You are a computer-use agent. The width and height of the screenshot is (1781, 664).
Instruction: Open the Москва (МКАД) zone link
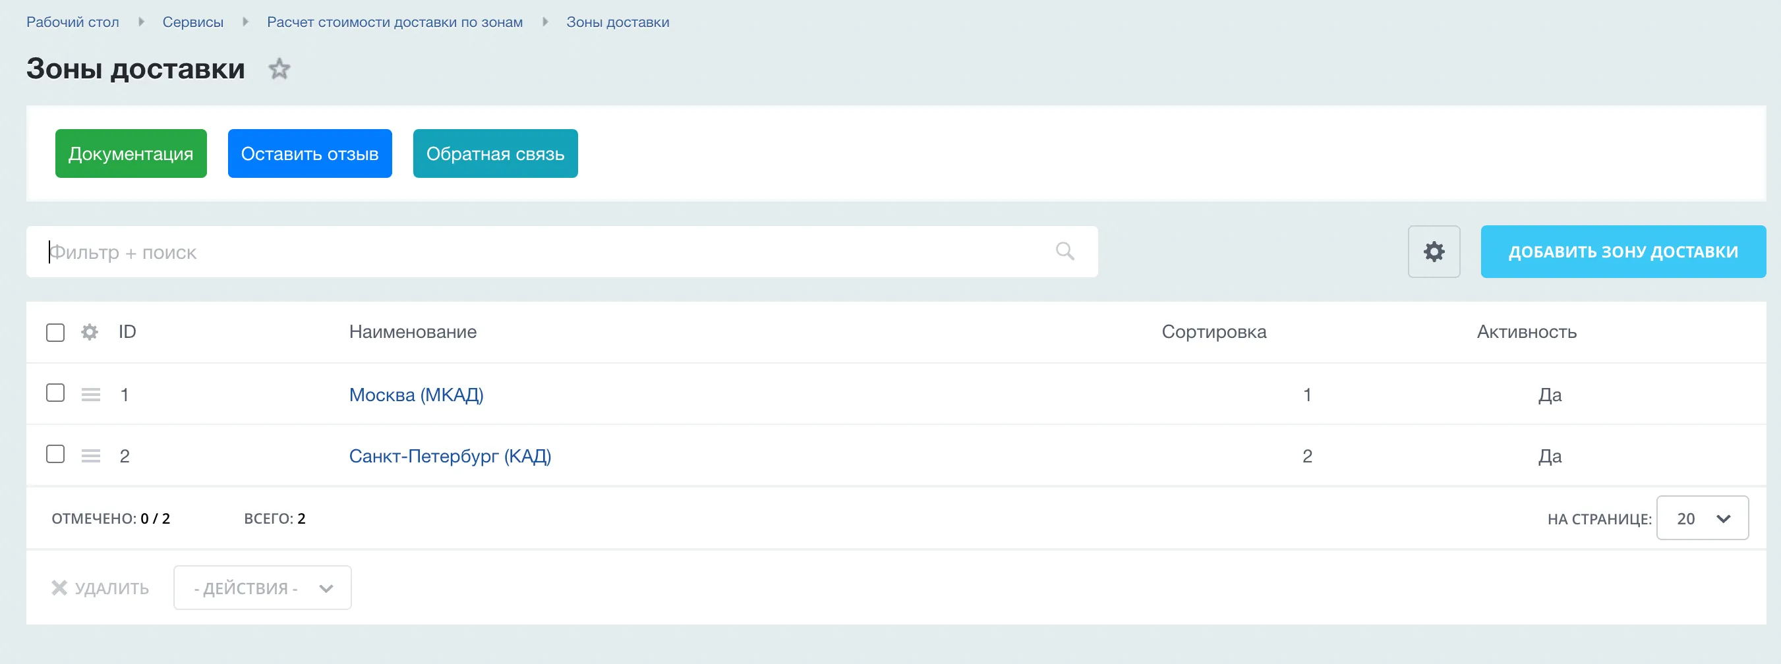pos(416,395)
